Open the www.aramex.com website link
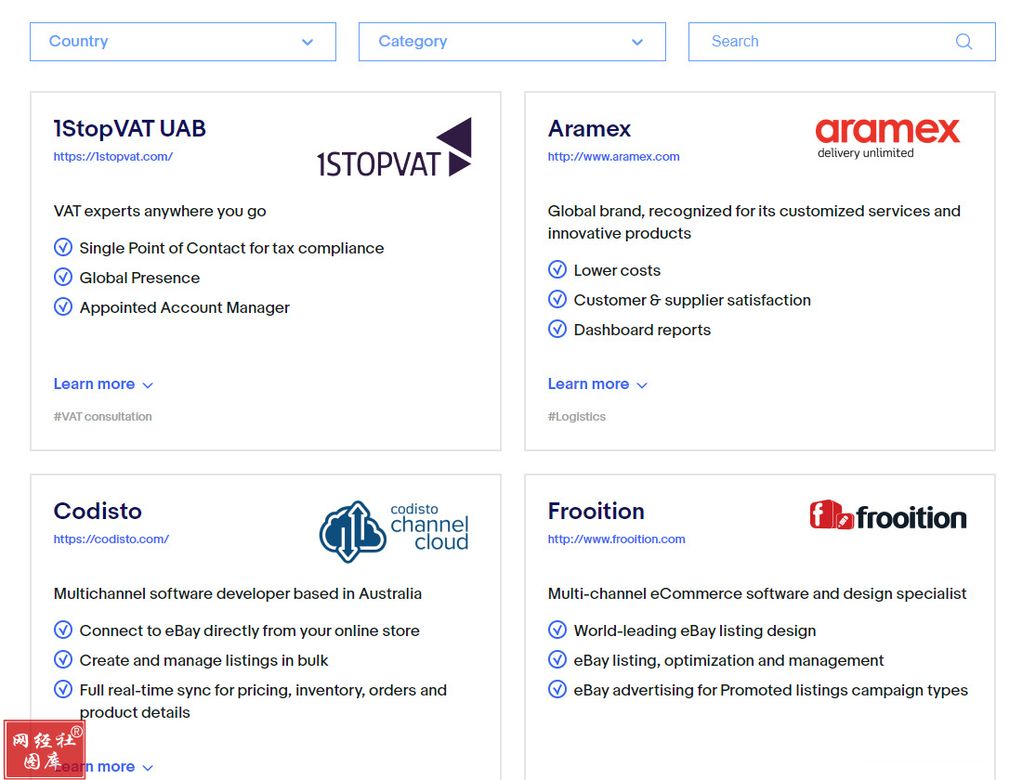1009x780 pixels. click(x=613, y=156)
